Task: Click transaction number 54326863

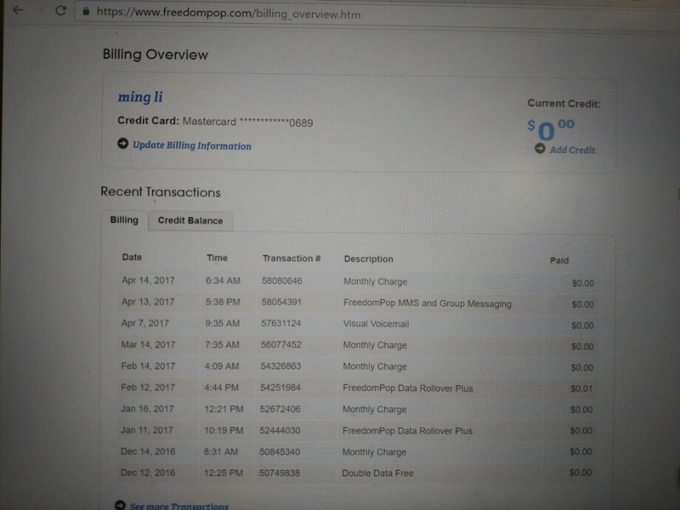Action: coord(281,366)
